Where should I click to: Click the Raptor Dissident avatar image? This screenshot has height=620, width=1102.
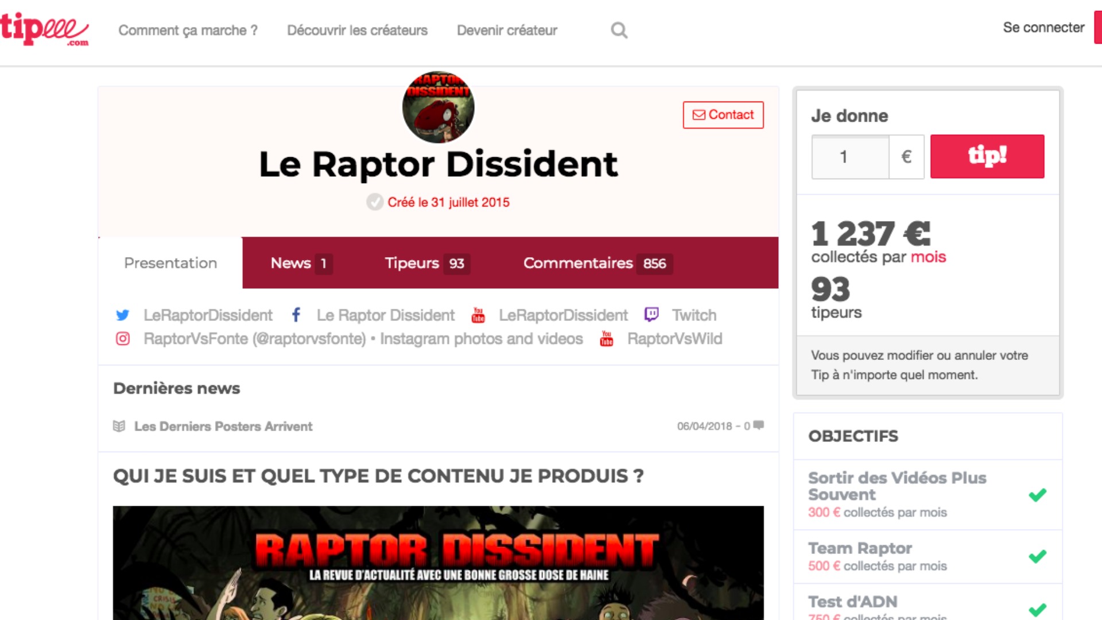[439, 107]
